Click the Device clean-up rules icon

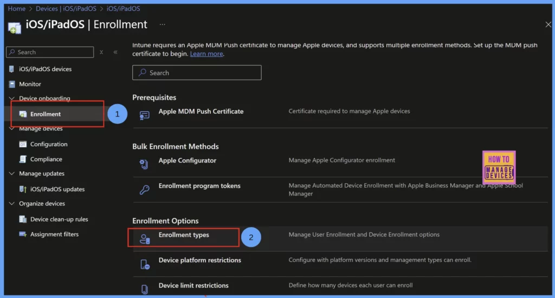point(23,219)
